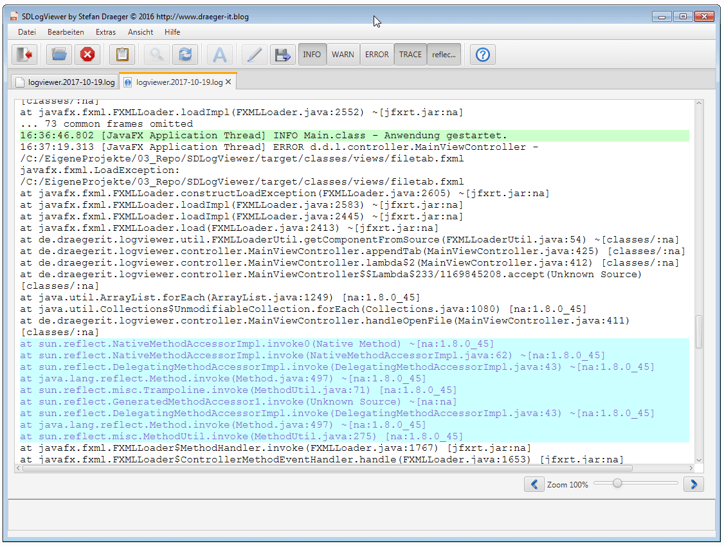Toggle the WARN log level filter
This screenshot has height=546, width=724.
pyautogui.click(x=343, y=55)
